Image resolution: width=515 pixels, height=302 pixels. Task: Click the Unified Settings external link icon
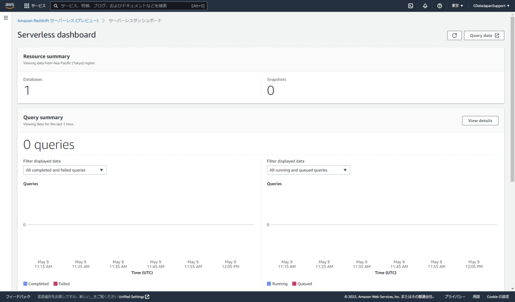pyautogui.click(x=147, y=296)
